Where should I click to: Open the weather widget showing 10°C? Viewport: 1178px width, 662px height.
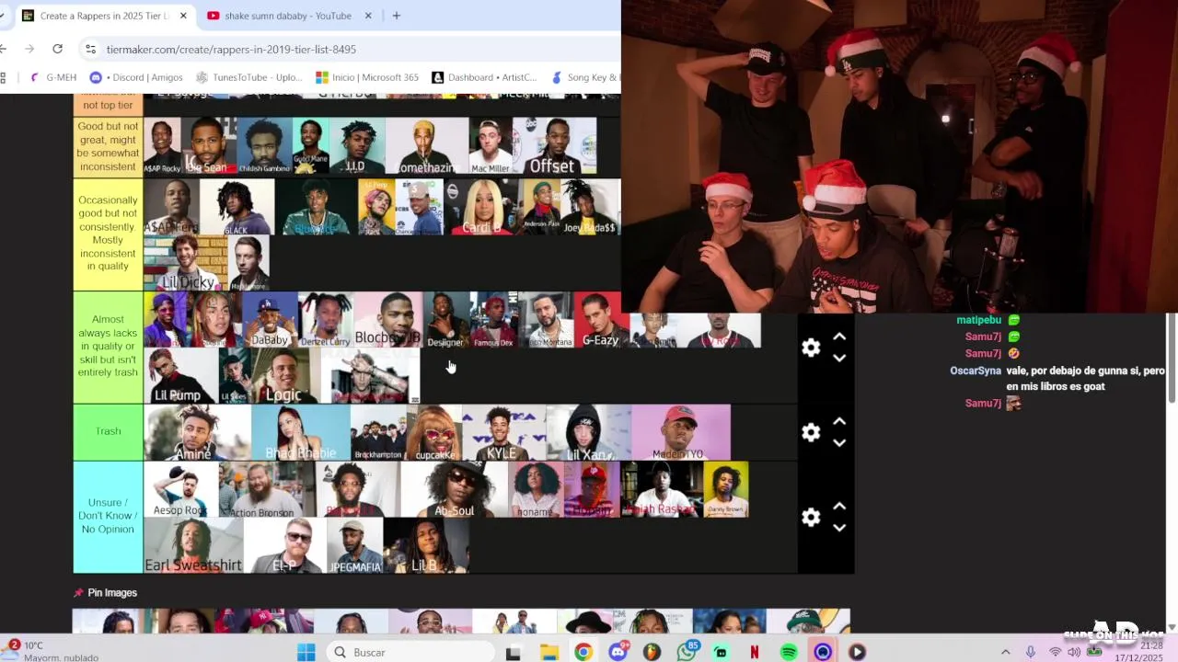coord(51,651)
